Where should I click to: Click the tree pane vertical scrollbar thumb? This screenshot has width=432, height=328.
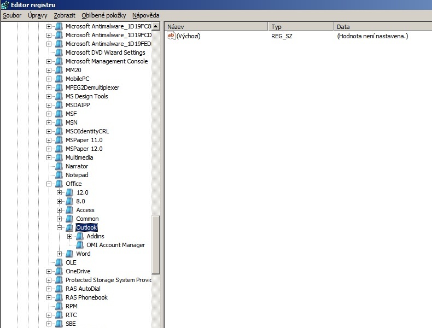tap(156, 244)
